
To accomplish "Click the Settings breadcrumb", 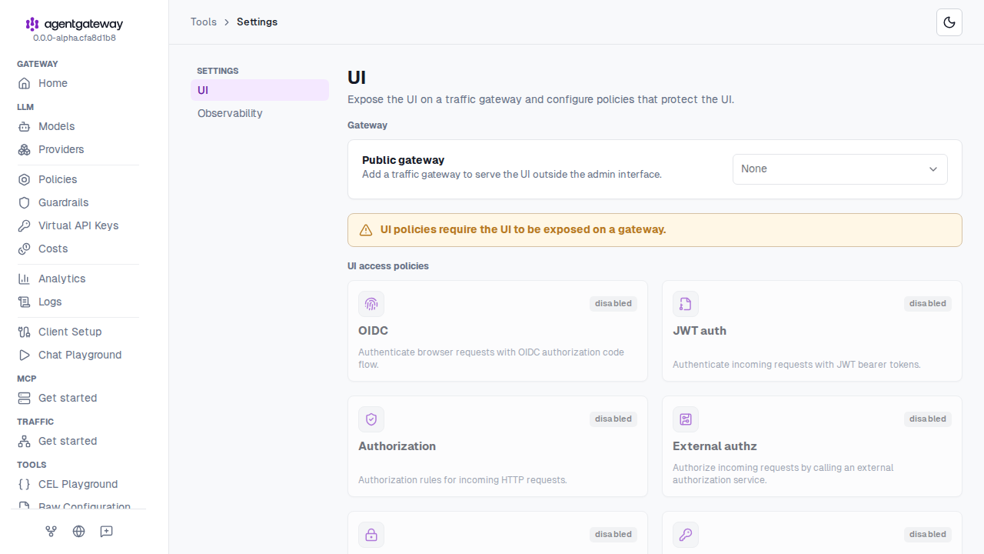I will pyautogui.click(x=257, y=22).
